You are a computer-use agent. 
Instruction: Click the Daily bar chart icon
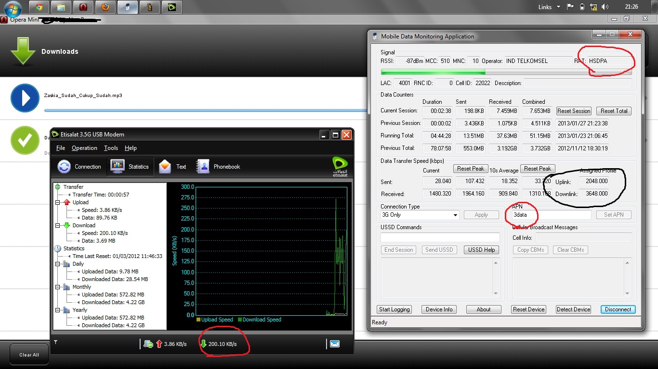(67, 264)
